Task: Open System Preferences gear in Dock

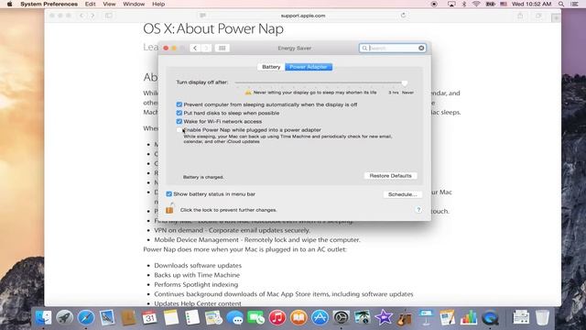Action: point(341,318)
